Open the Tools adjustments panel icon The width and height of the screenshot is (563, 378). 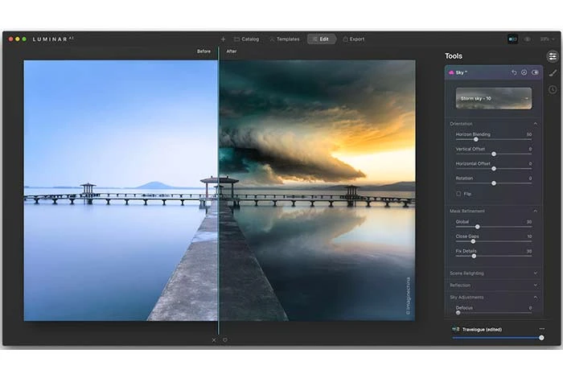[553, 56]
